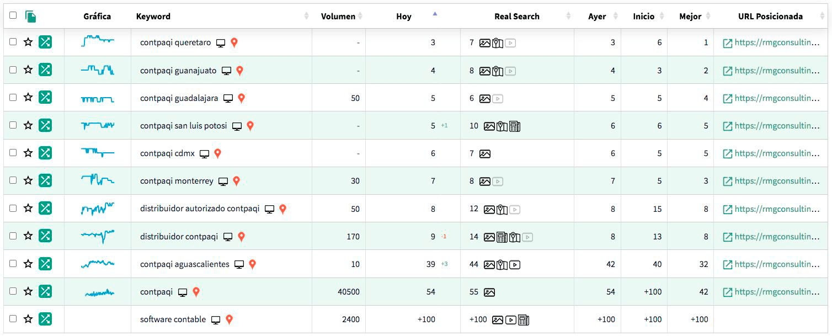The image size is (832, 336).
Task: Open the positioned URL for distribuidor autorizado contpaqi
Action: pyautogui.click(x=777, y=209)
